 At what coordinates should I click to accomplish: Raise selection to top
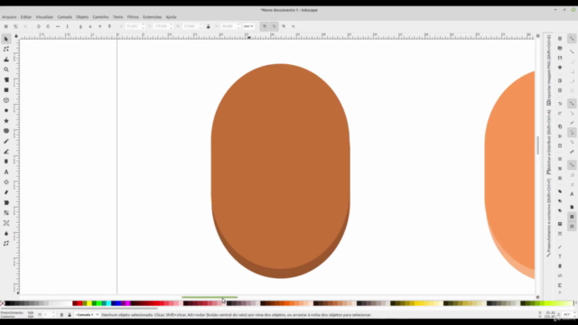[x=109, y=26]
